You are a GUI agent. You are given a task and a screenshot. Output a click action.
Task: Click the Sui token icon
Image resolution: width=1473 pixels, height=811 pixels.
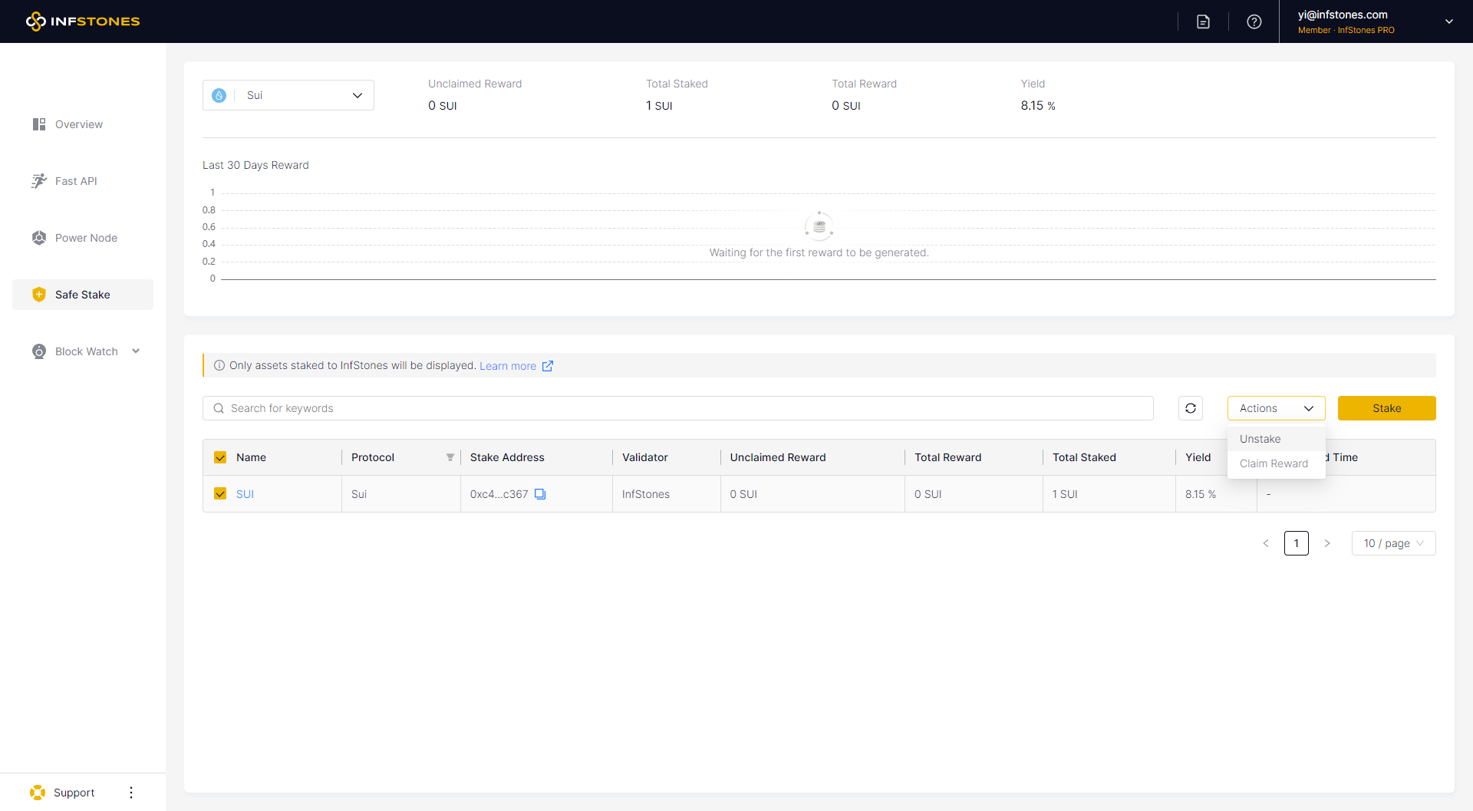[x=219, y=95]
